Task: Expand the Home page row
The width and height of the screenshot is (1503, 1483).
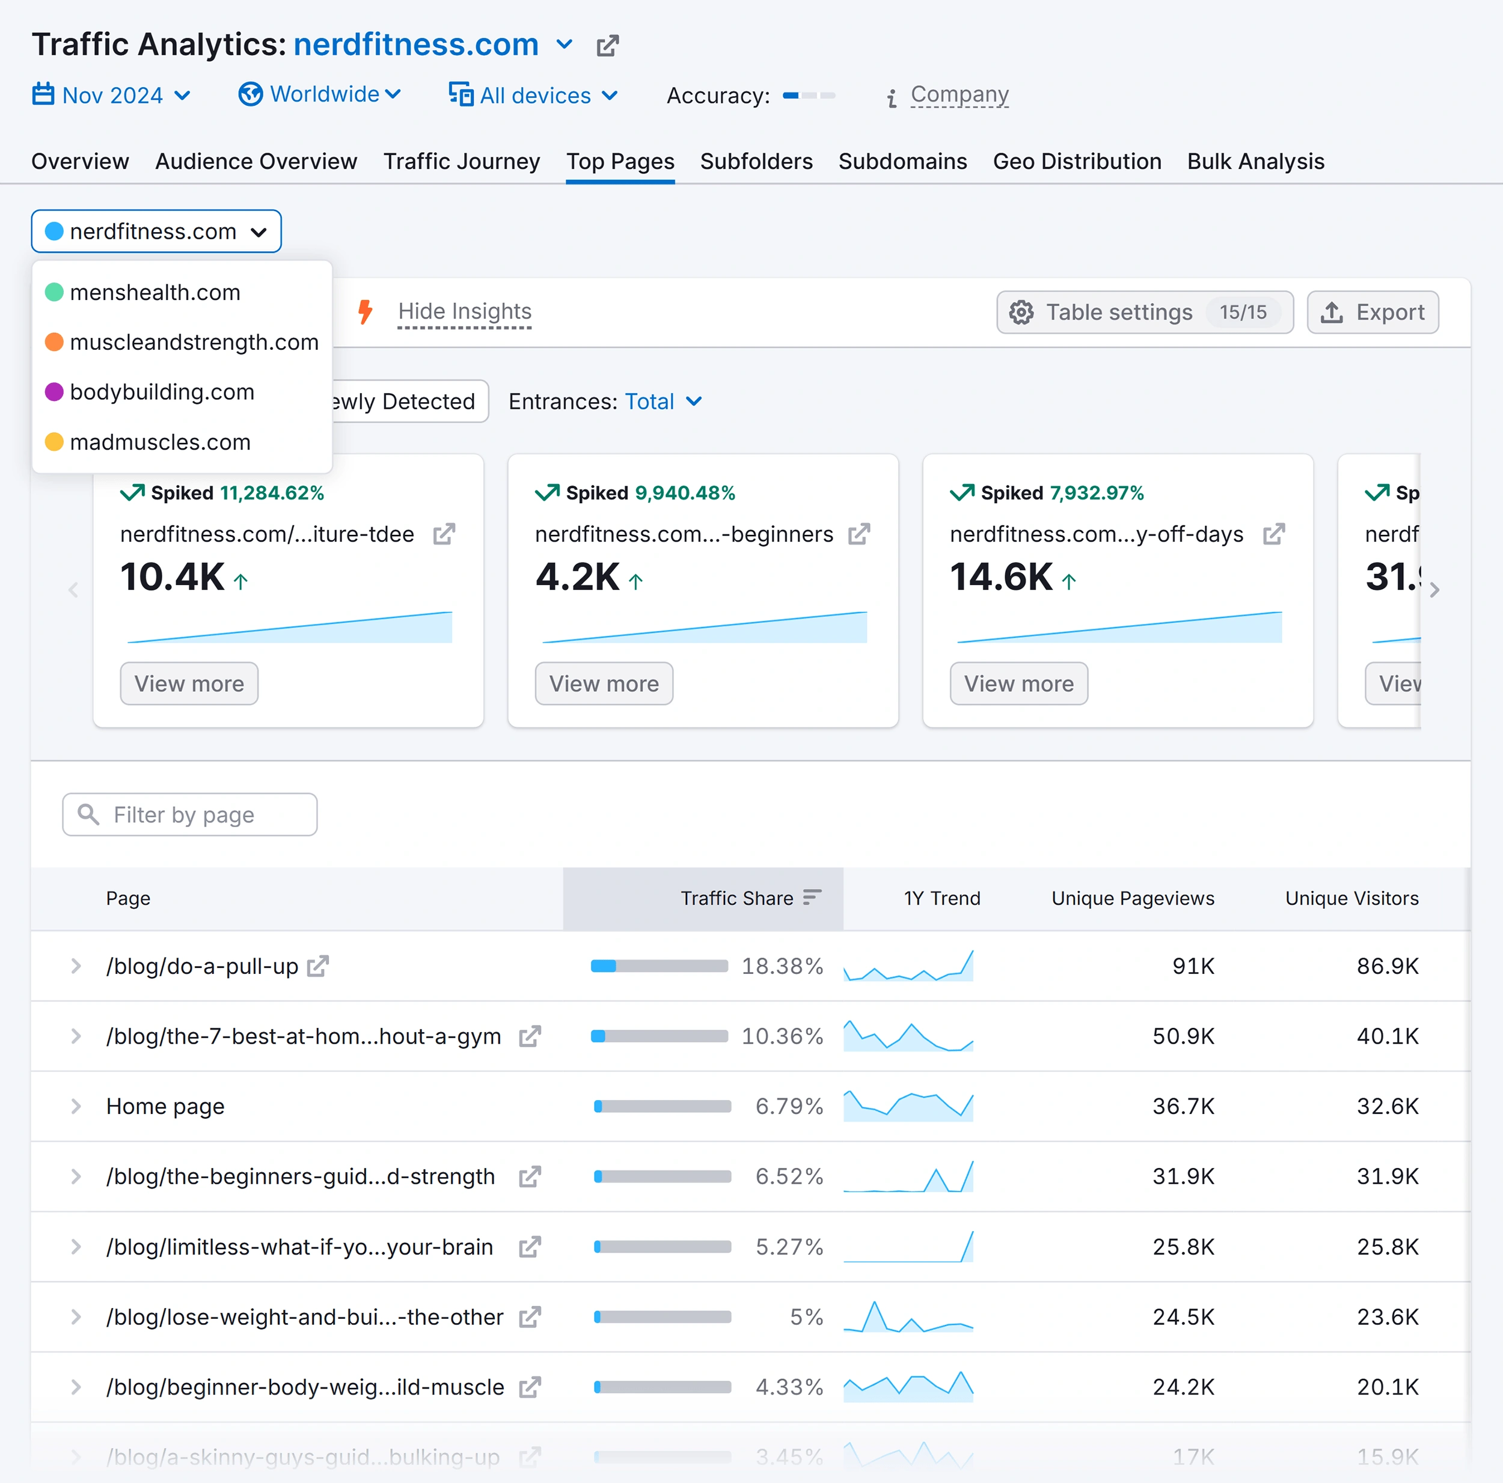Action: point(76,1105)
